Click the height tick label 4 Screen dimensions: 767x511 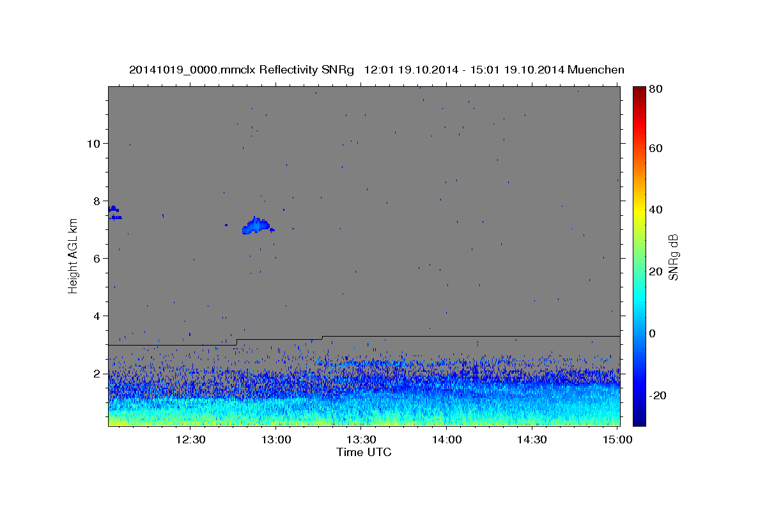point(97,316)
